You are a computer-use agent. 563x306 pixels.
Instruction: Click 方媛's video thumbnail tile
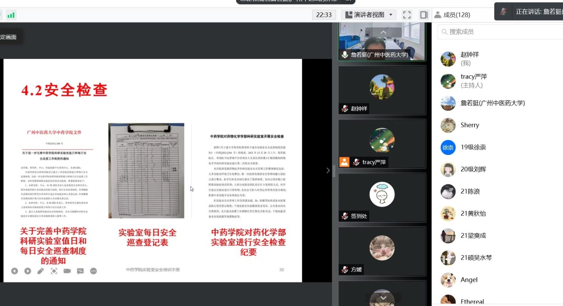pos(382,251)
